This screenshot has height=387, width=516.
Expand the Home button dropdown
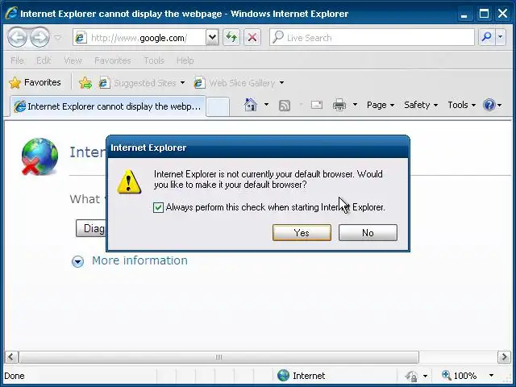[266, 105]
